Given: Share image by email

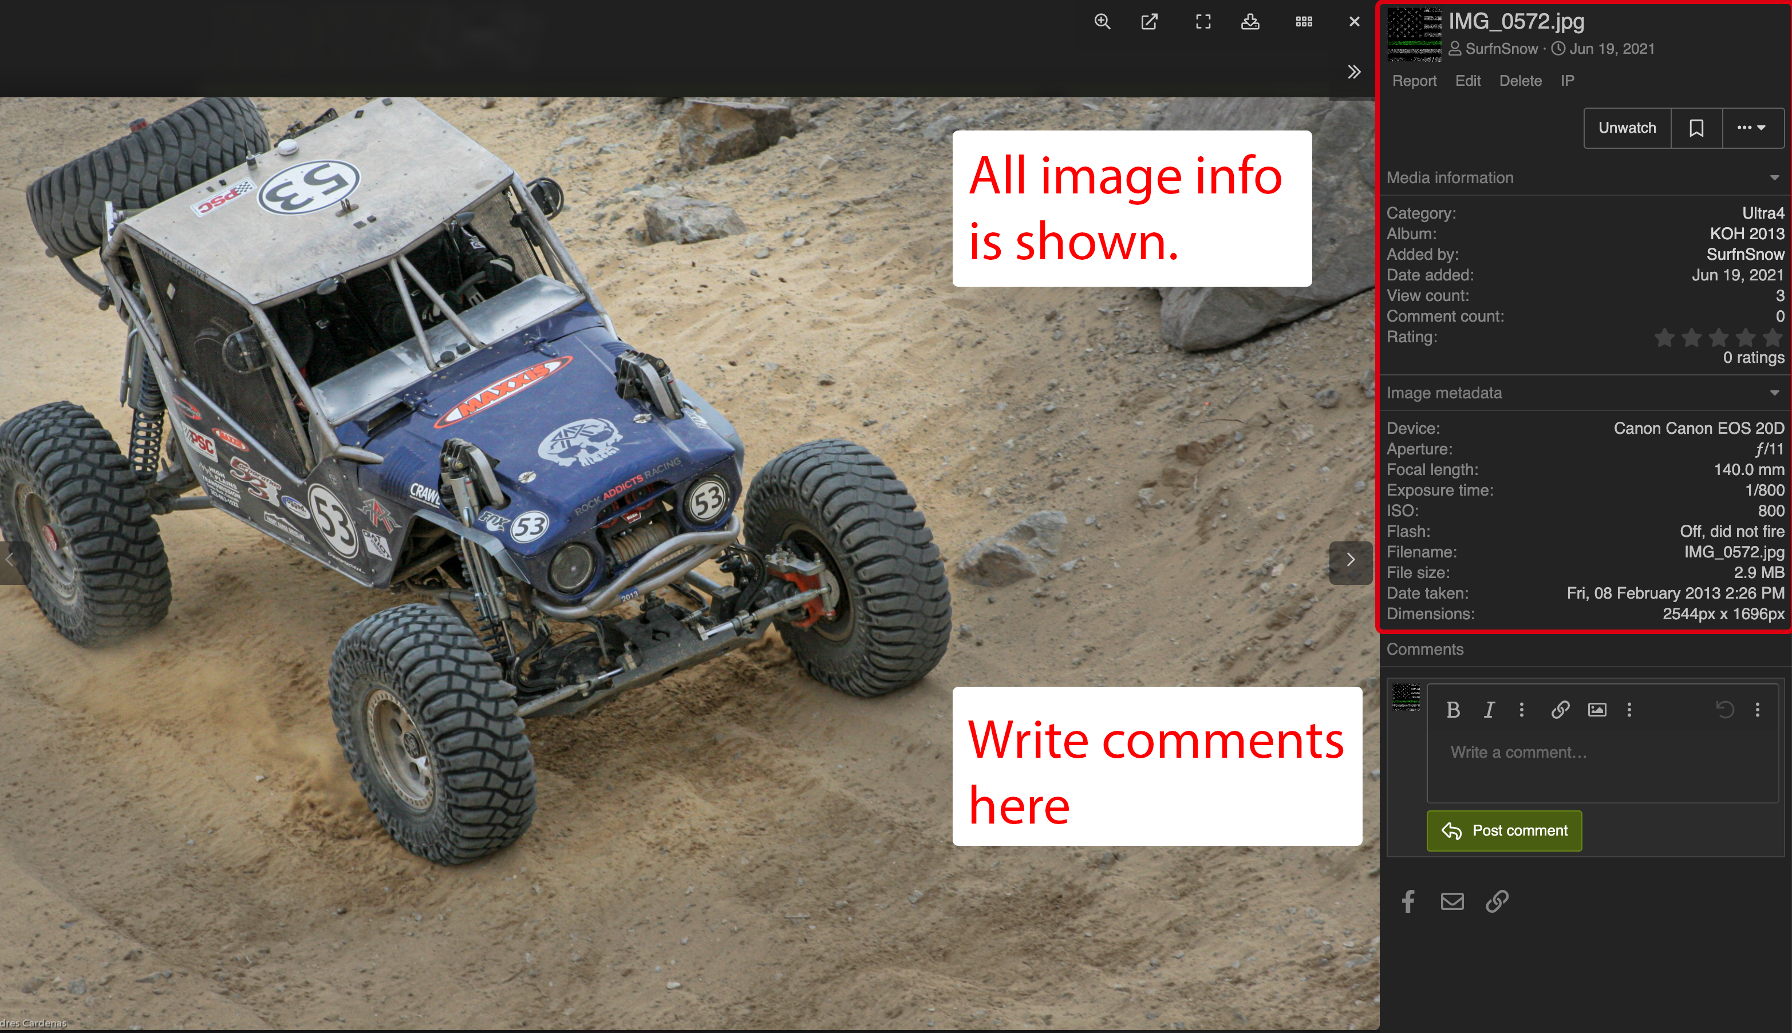Looking at the screenshot, I should click(x=1452, y=901).
